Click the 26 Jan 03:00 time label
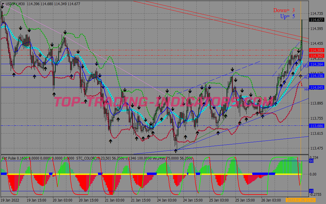The height and width of the screenshot is (204, 326). [271, 200]
